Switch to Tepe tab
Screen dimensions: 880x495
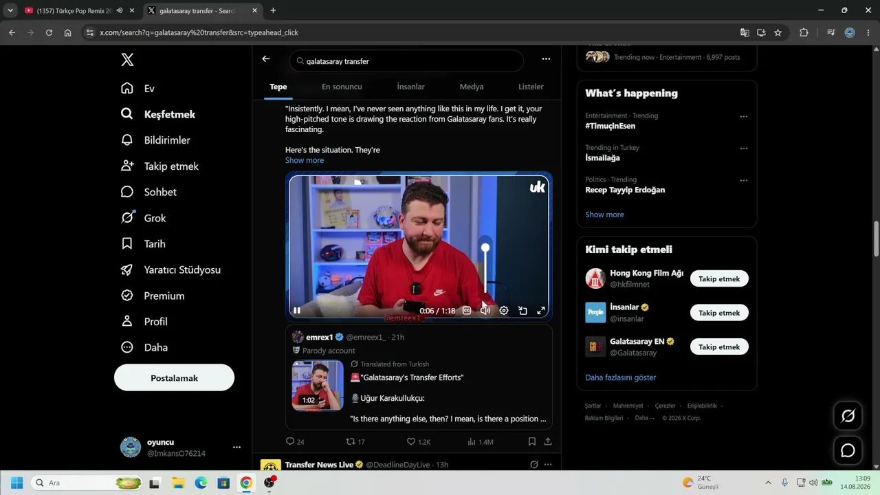[278, 87]
